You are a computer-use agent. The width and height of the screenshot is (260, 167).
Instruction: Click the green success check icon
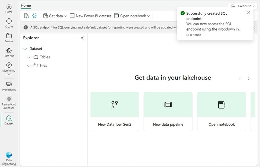pyautogui.click(x=183, y=13)
